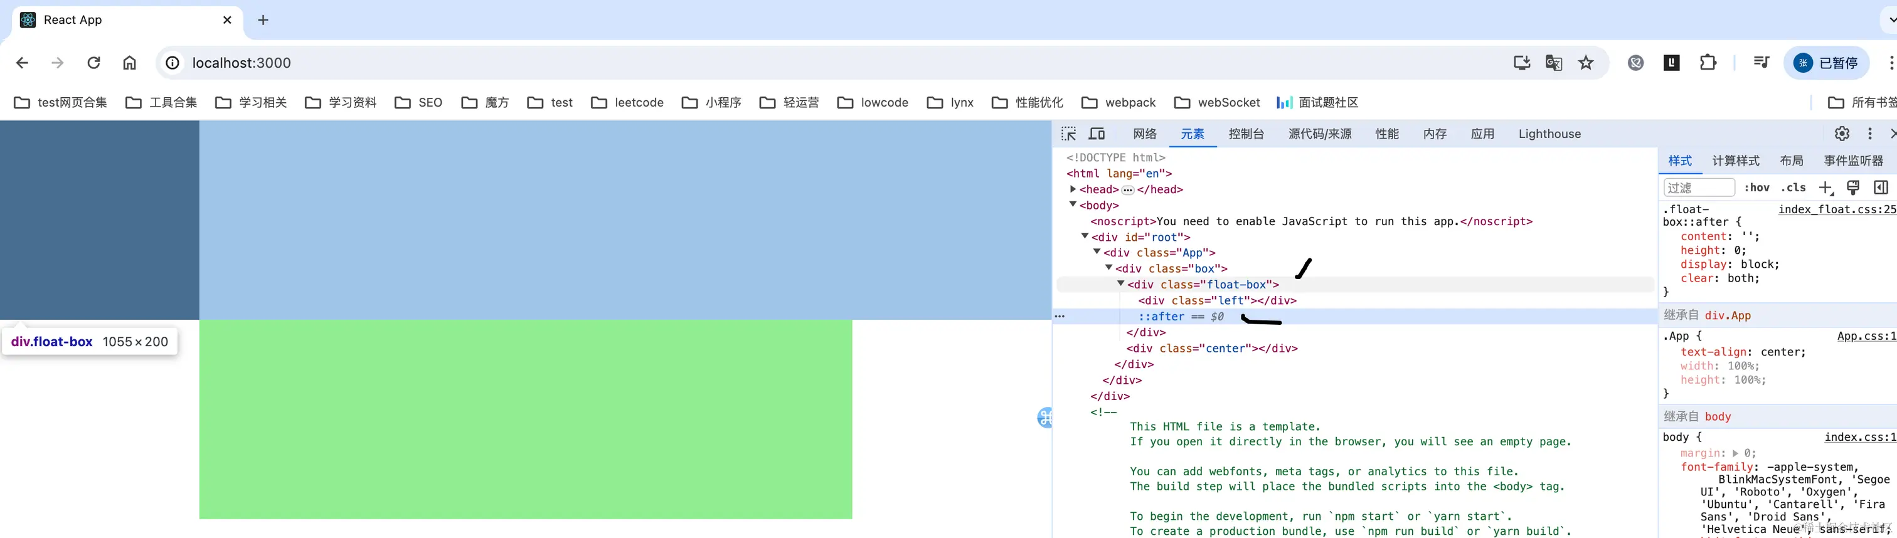Open the 性能 DevTools tab
The width and height of the screenshot is (1897, 538).
tap(1386, 134)
